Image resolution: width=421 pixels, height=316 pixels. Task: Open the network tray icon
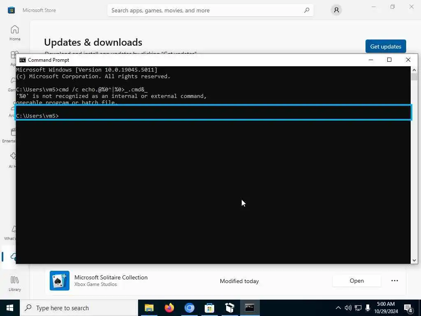(x=358, y=308)
